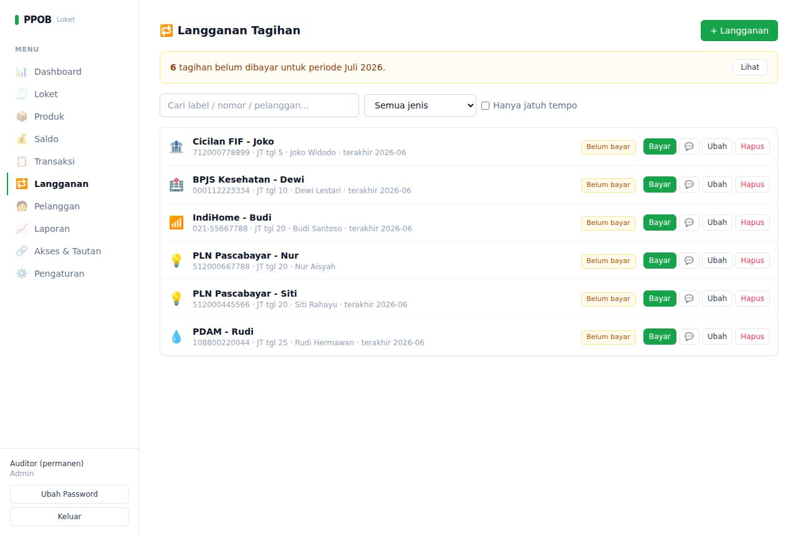This screenshot has width=798, height=536.
Task: Click the speech bubble icon for PDAM - Rudi
Action: 689,337
